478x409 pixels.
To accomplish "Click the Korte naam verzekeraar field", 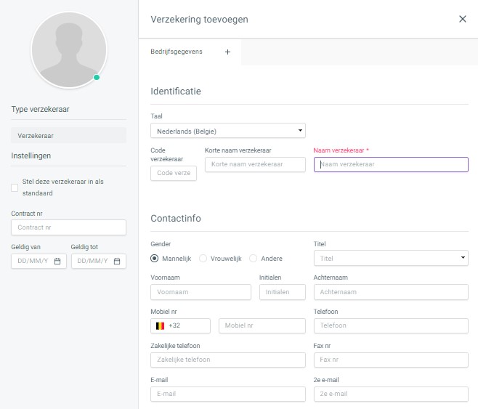I will coord(255,165).
